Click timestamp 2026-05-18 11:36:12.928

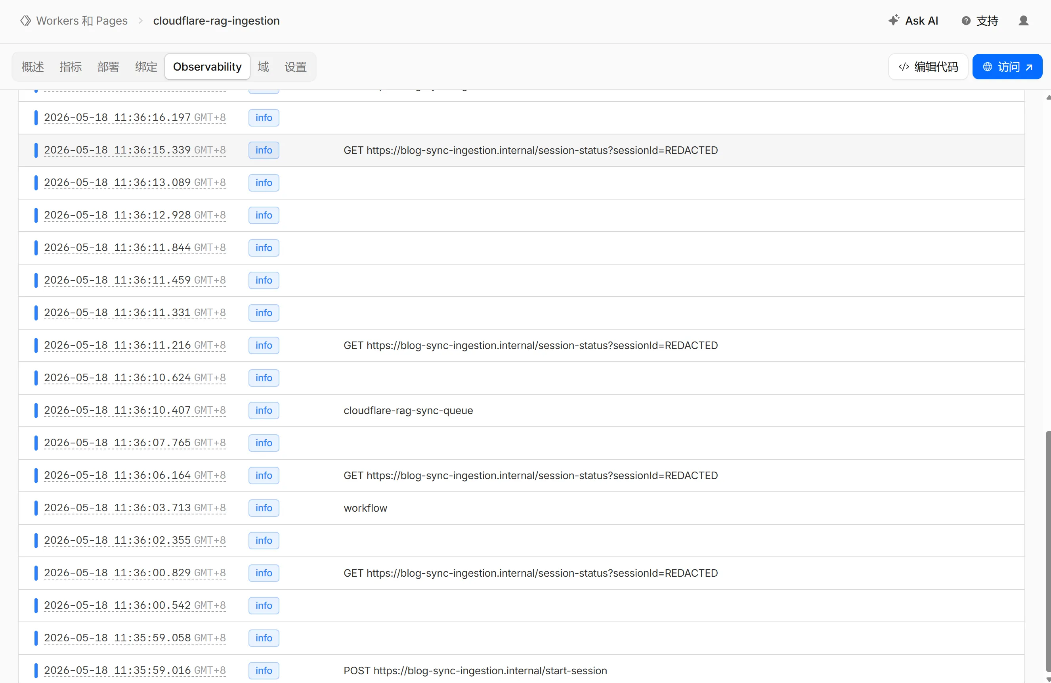click(135, 215)
